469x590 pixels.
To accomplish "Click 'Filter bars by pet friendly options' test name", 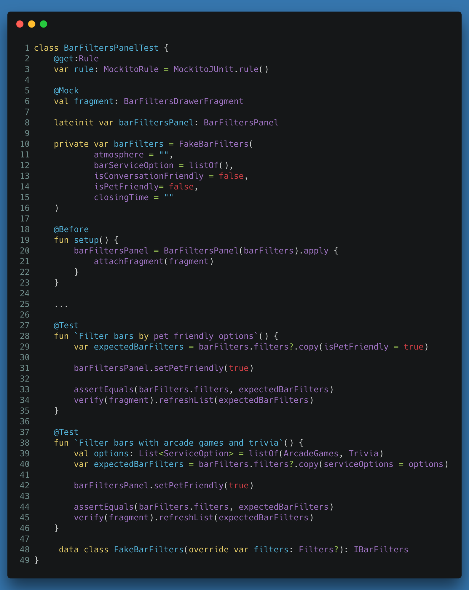I will coord(166,336).
